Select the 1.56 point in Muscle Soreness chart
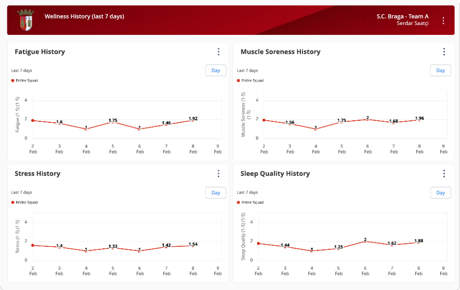The image size is (460, 290). pos(290,124)
